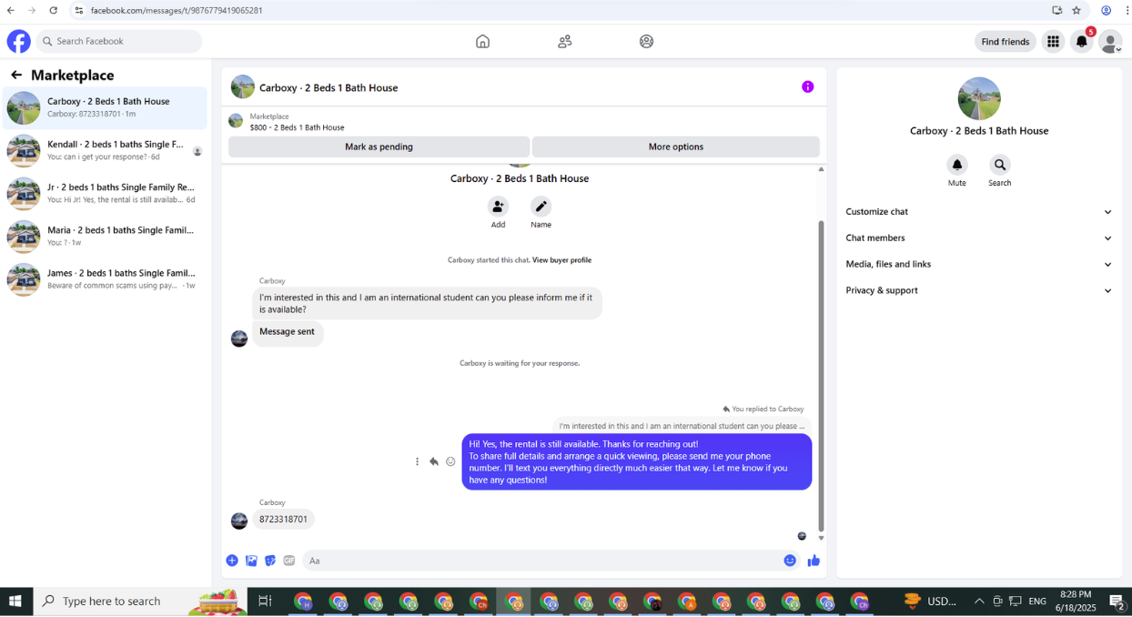Open View buyer profile link
The height and width of the screenshot is (617, 1132).
(561, 260)
